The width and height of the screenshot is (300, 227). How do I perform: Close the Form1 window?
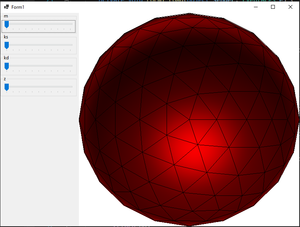pos(290,7)
